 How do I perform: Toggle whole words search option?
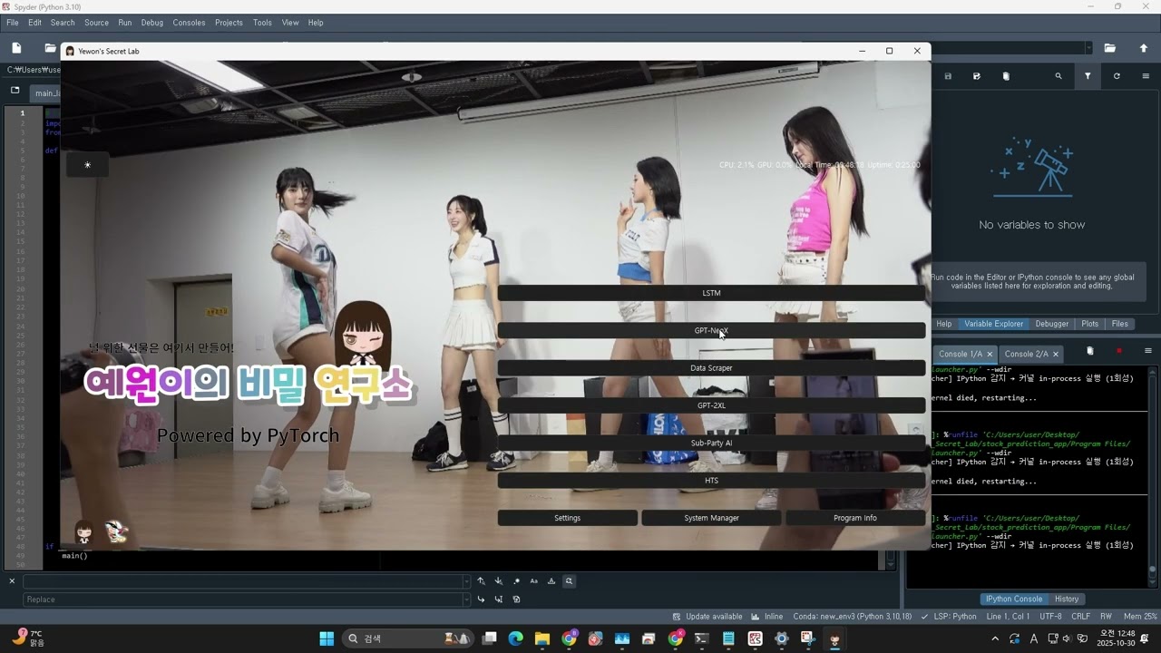pyautogui.click(x=551, y=581)
